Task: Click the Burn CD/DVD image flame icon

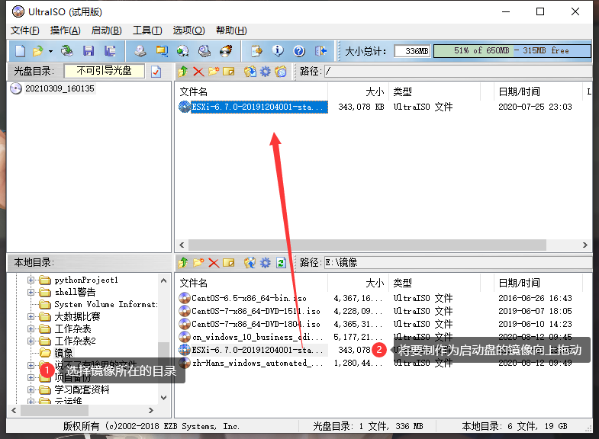Action: 226,51
